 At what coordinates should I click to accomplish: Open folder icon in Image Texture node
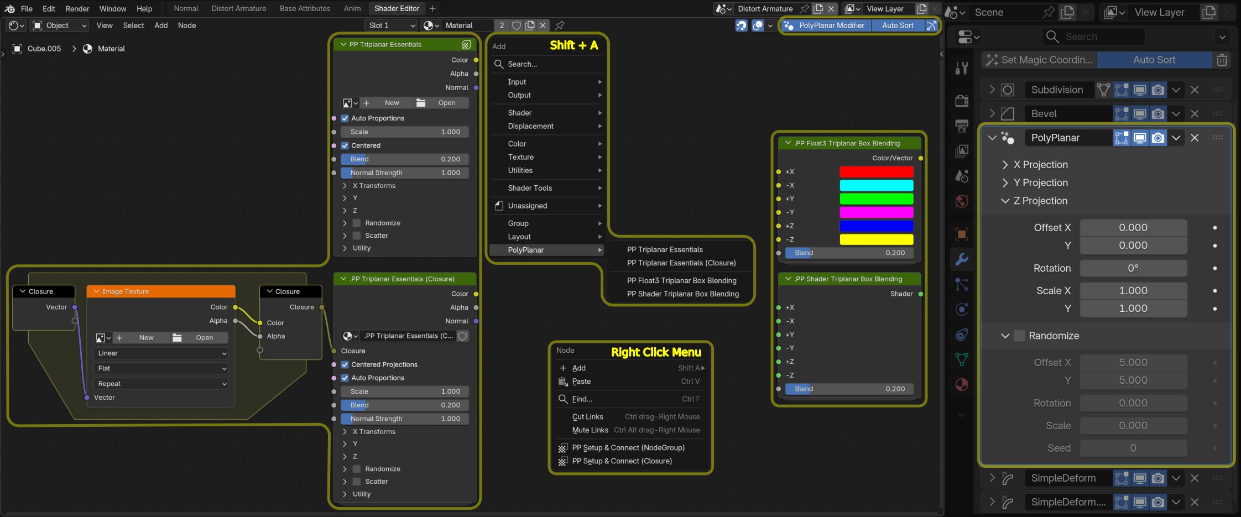pos(177,338)
